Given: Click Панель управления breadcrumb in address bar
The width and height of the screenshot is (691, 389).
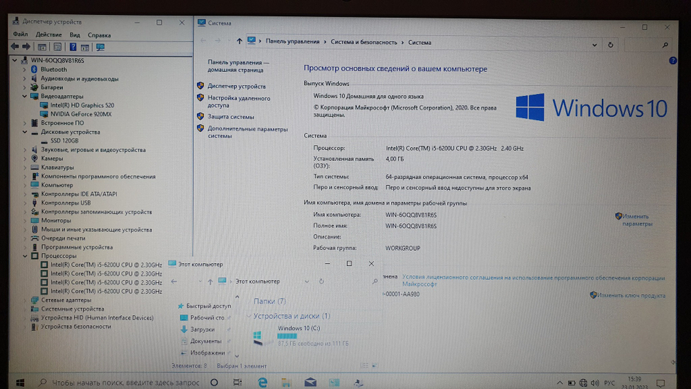Looking at the screenshot, I should coord(292,41).
